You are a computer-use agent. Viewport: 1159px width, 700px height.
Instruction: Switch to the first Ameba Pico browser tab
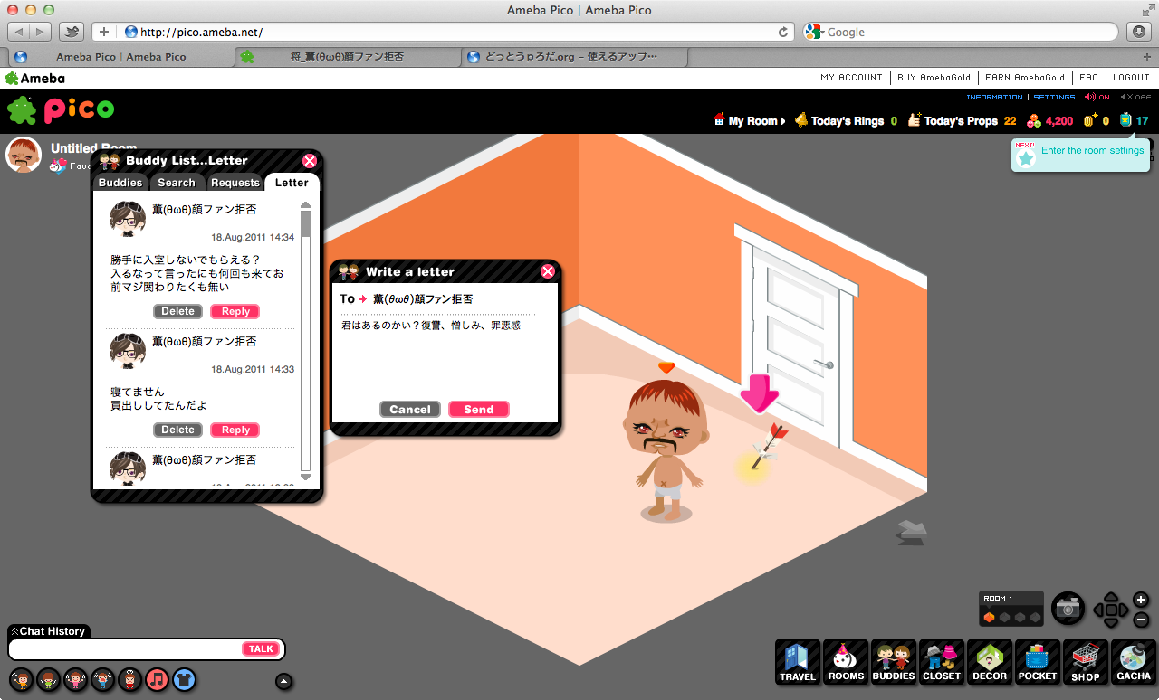click(x=120, y=56)
